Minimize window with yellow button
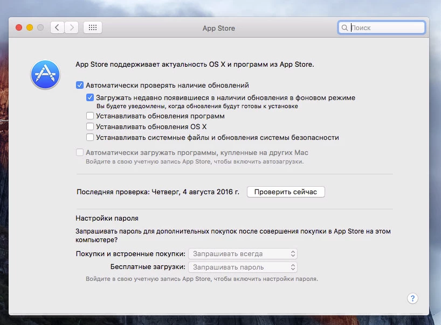Screen dimensions: 441x325 pos(30,27)
